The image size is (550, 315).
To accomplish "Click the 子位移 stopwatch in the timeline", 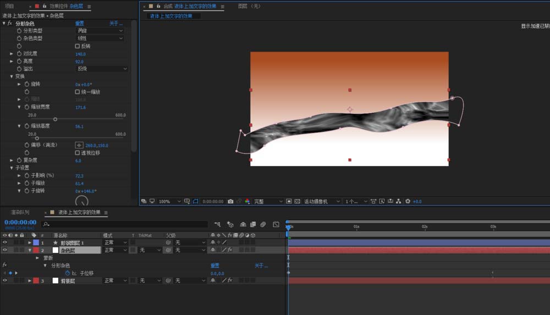I will [68, 273].
